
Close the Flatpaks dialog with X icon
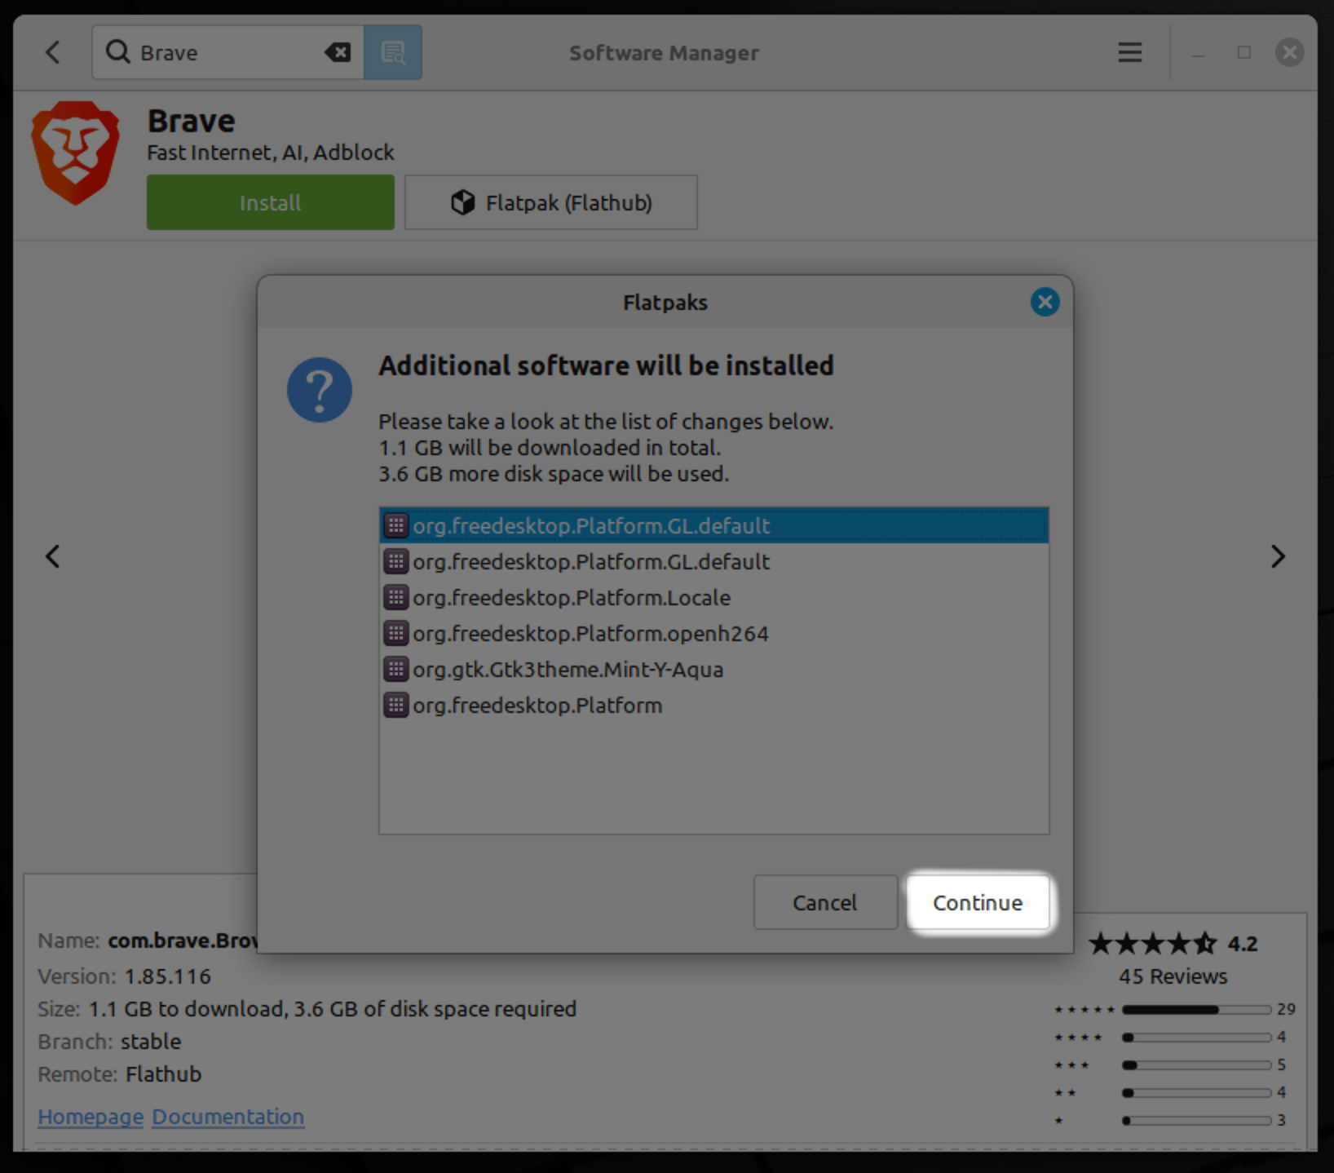pyautogui.click(x=1045, y=302)
